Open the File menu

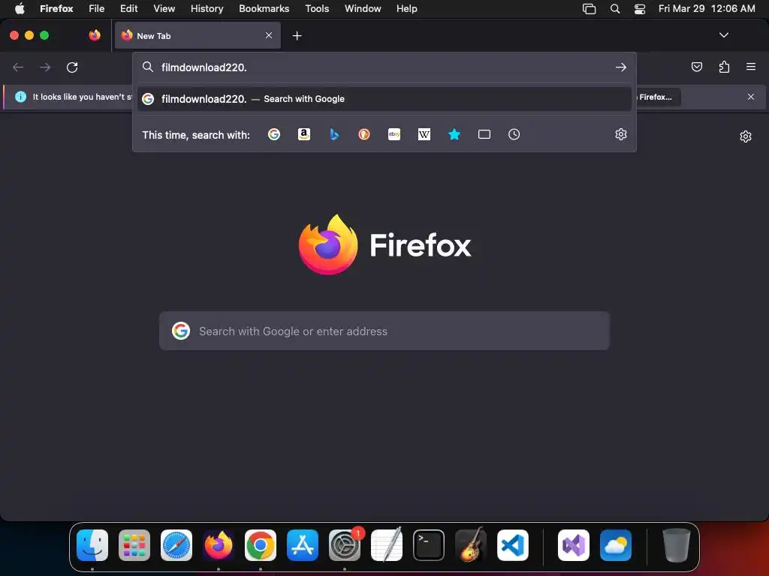tap(96, 9)
